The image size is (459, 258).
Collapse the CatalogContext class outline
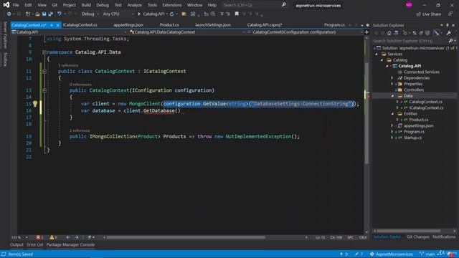coord(44,72)
